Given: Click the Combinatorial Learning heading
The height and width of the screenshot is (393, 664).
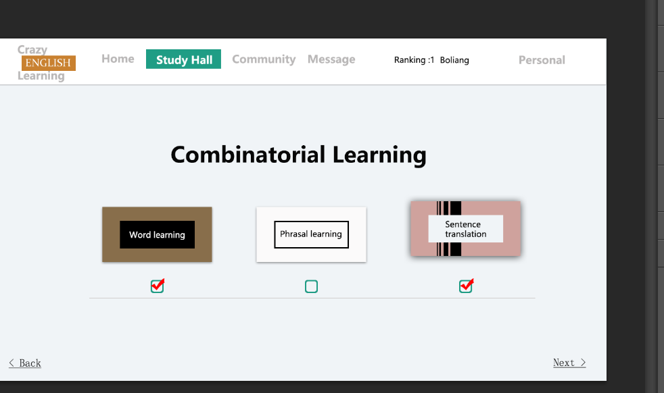Looking at the screenshot, I should [x=299, y=155].
